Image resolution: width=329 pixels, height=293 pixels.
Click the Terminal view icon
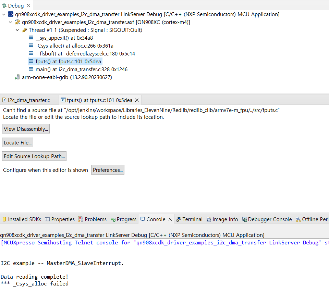(179, 219)
